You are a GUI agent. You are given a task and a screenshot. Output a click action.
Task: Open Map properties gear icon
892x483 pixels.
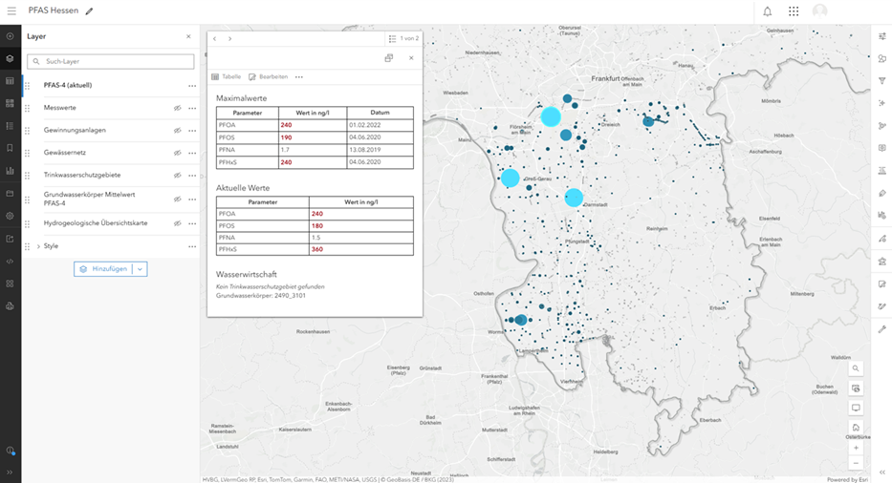[x=10, y=216]
